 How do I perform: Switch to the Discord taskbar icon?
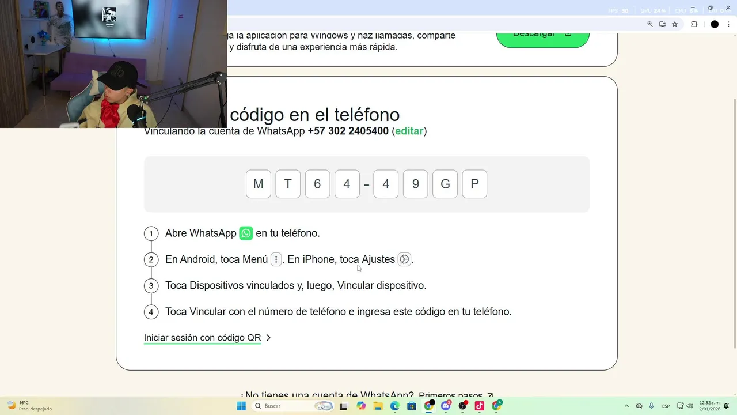point(446,406)
